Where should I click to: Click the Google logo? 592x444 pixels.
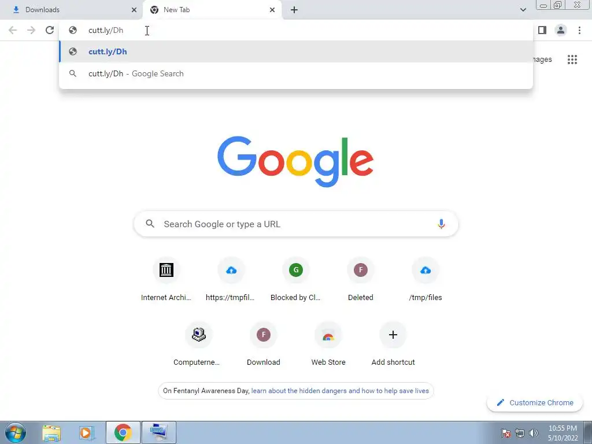pos(295,162)
